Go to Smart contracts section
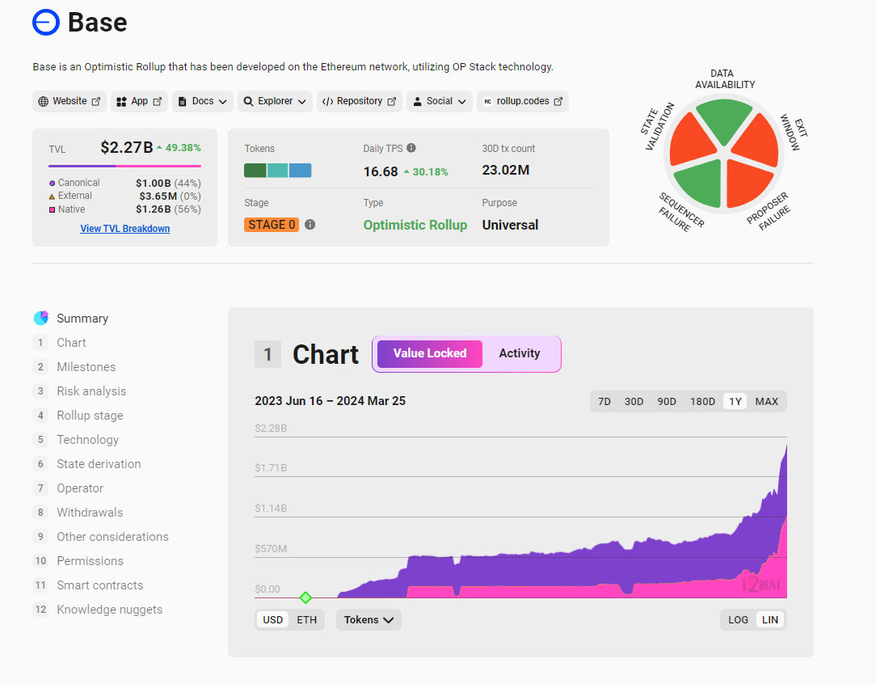The width and height of the screenshot is (876, 684). pos(100,585)
